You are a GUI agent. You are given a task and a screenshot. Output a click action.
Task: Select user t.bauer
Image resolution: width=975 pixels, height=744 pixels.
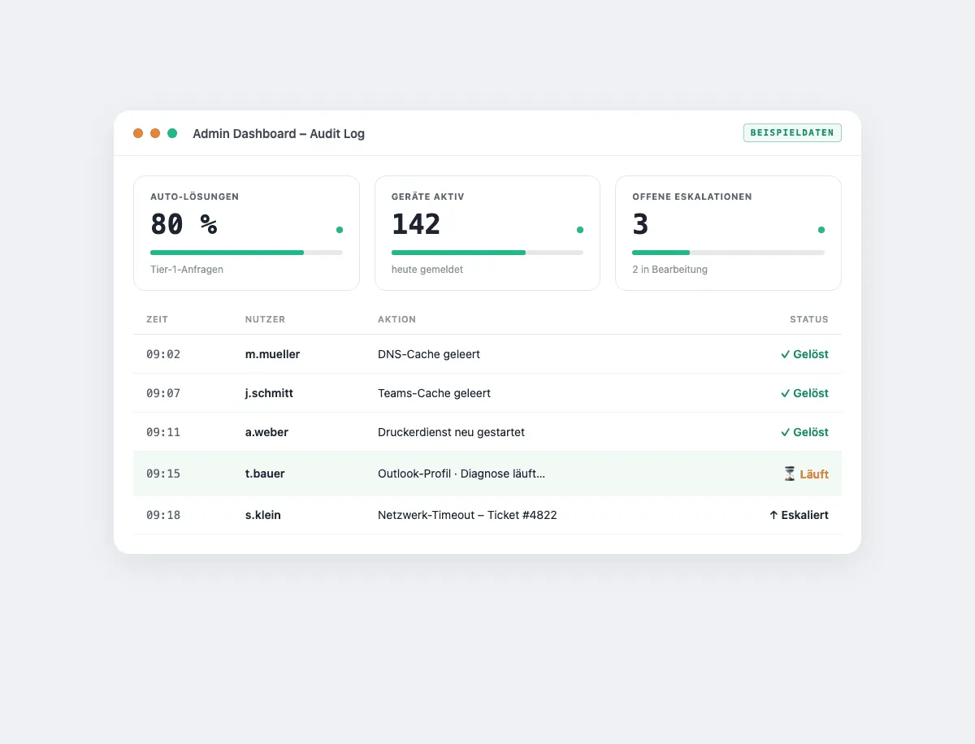[265, 474]
